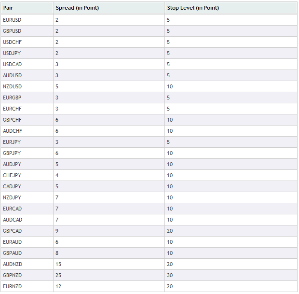Select the EURUSD pair cell

pyautogui.click(x=27, y=20)
